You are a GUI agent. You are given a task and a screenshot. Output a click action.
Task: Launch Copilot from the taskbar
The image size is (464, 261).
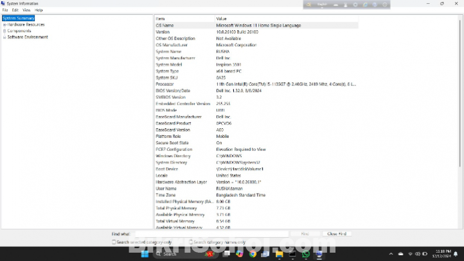point(240,254)
